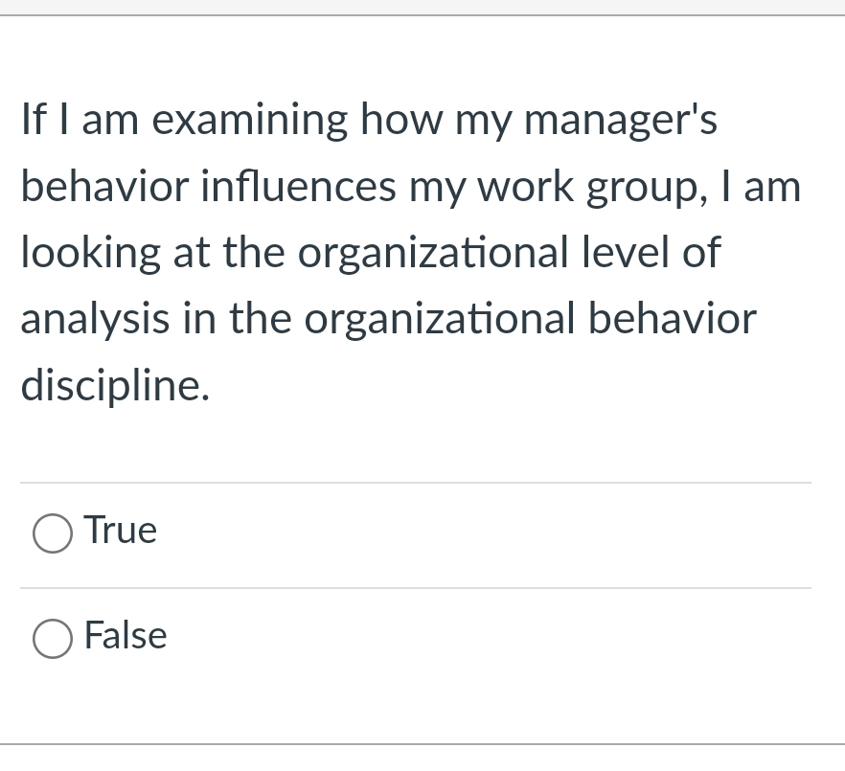This screenshot has width=845, height=771.
Task: Click the empty radio circle for False
Action: (53, 639)
